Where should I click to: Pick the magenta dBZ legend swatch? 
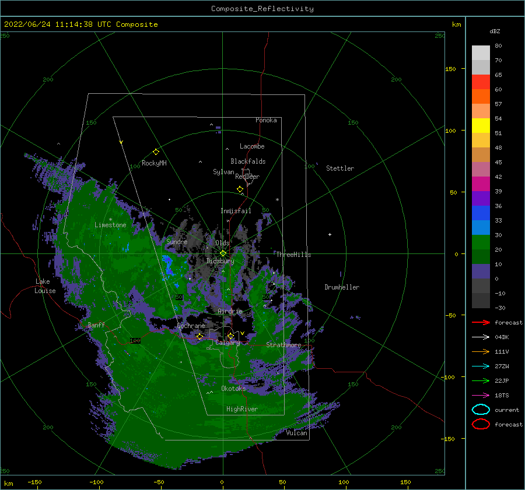pos(481,184)
